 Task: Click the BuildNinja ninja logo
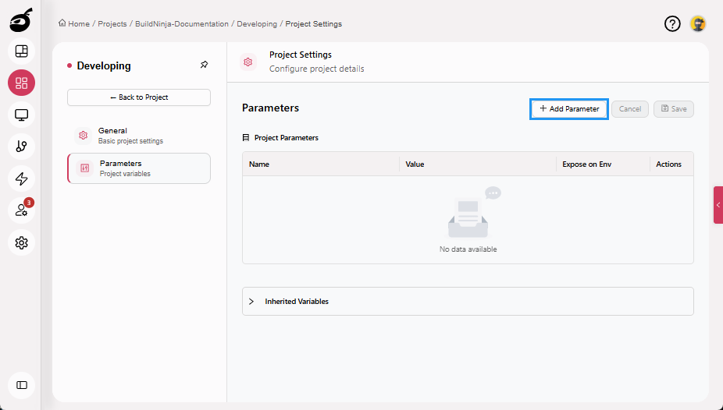coord(21,20)
